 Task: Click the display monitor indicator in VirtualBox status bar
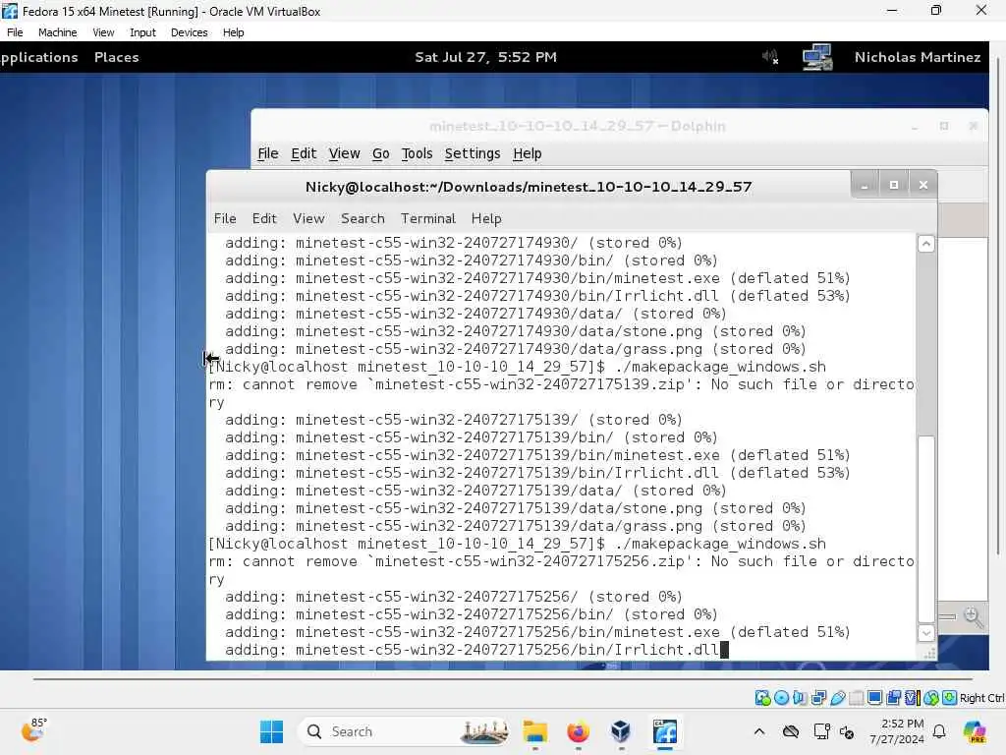click(x=874, y=698)
